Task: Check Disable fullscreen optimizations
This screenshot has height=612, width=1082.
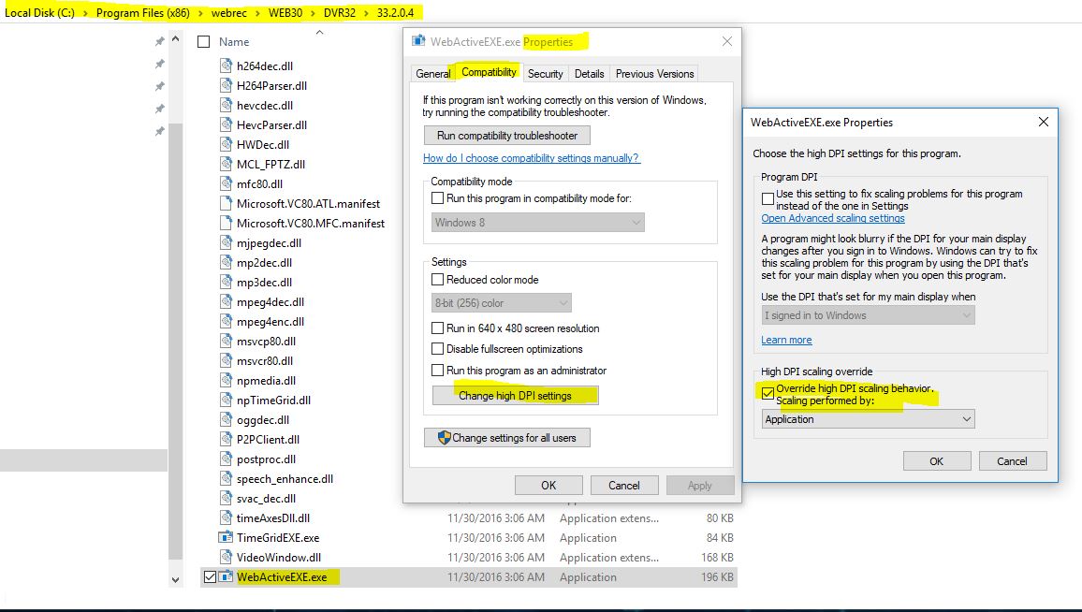Action: [x=437, y=349]
